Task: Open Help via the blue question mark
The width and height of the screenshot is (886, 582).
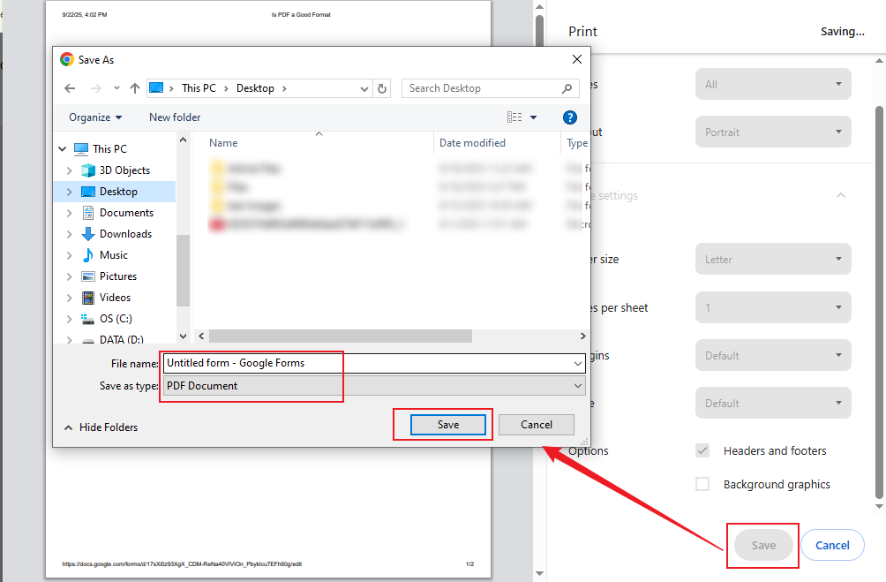Action: 570,117
